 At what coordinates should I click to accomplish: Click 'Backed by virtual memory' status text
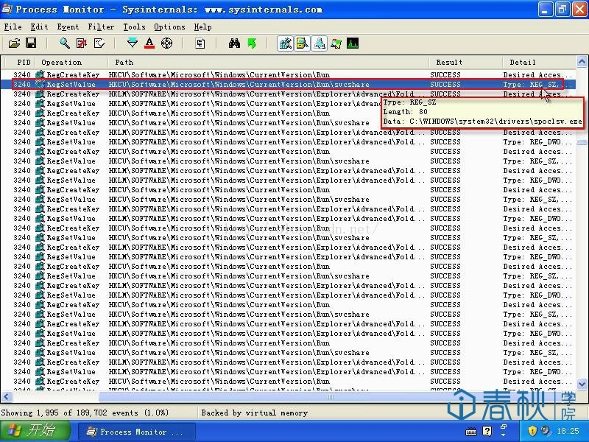click(x=254, y=413)
